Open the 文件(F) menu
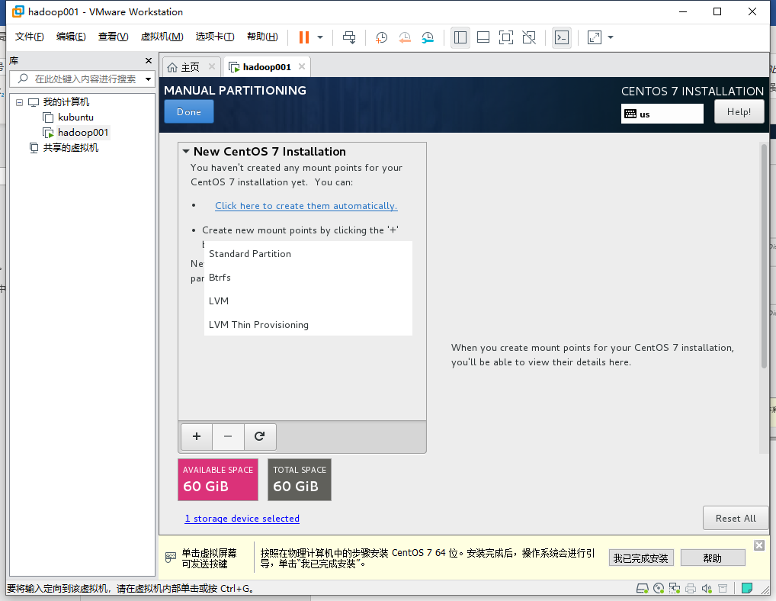The width and height of the screenshot is (776, 601). tap(29, 37)
